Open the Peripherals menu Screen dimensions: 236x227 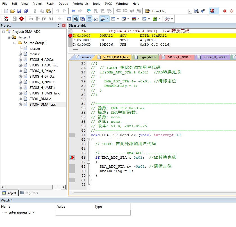coord(80,4)
